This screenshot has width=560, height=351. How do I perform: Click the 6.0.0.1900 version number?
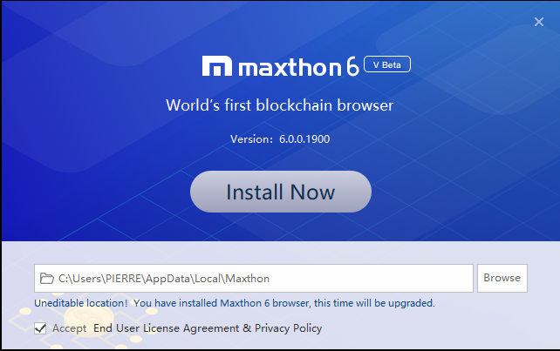(304, 138)
